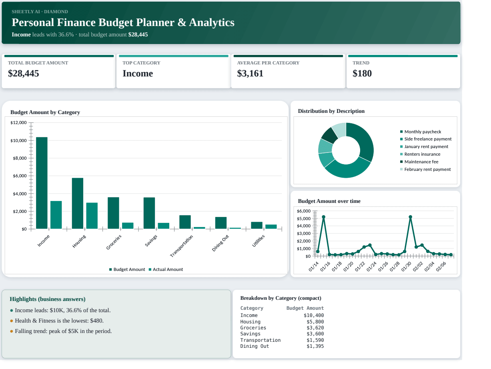Viewport: 491px width, 369px height.
Task: Select the Savings $3,600 table row
Action: coord(282,334)
